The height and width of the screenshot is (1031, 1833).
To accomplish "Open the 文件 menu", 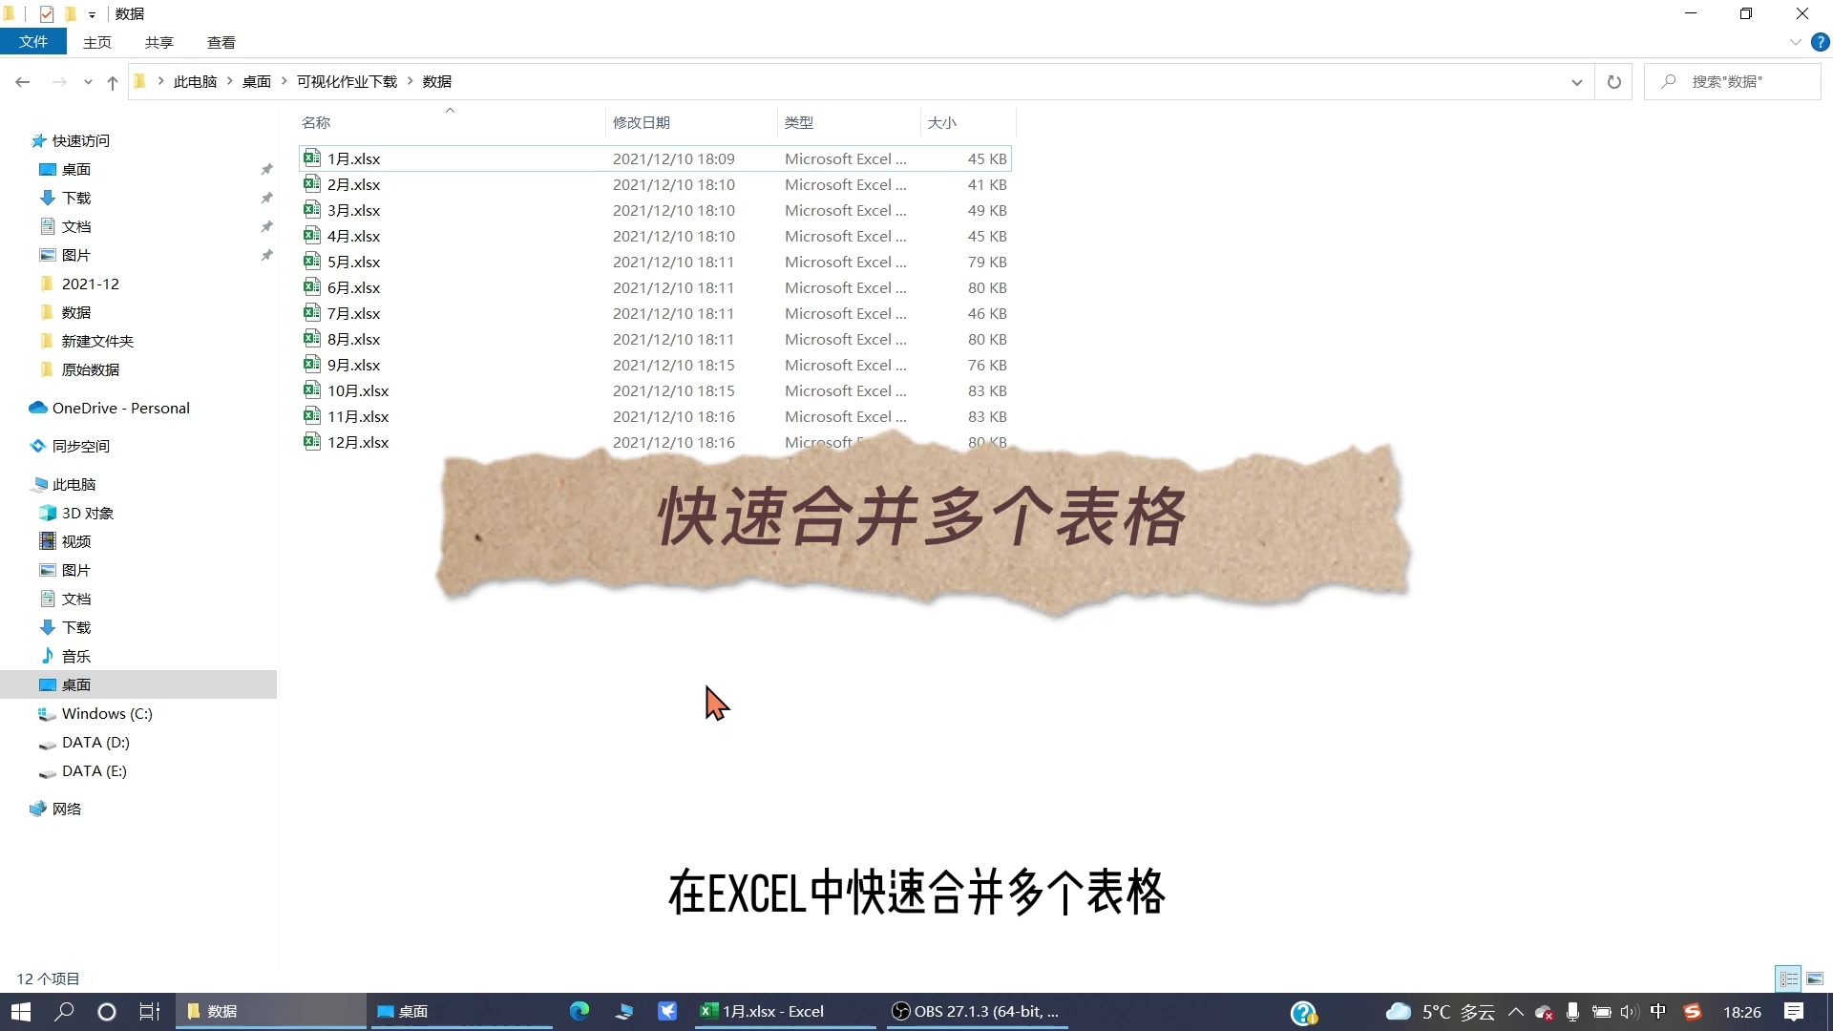I will pos(33,42).
